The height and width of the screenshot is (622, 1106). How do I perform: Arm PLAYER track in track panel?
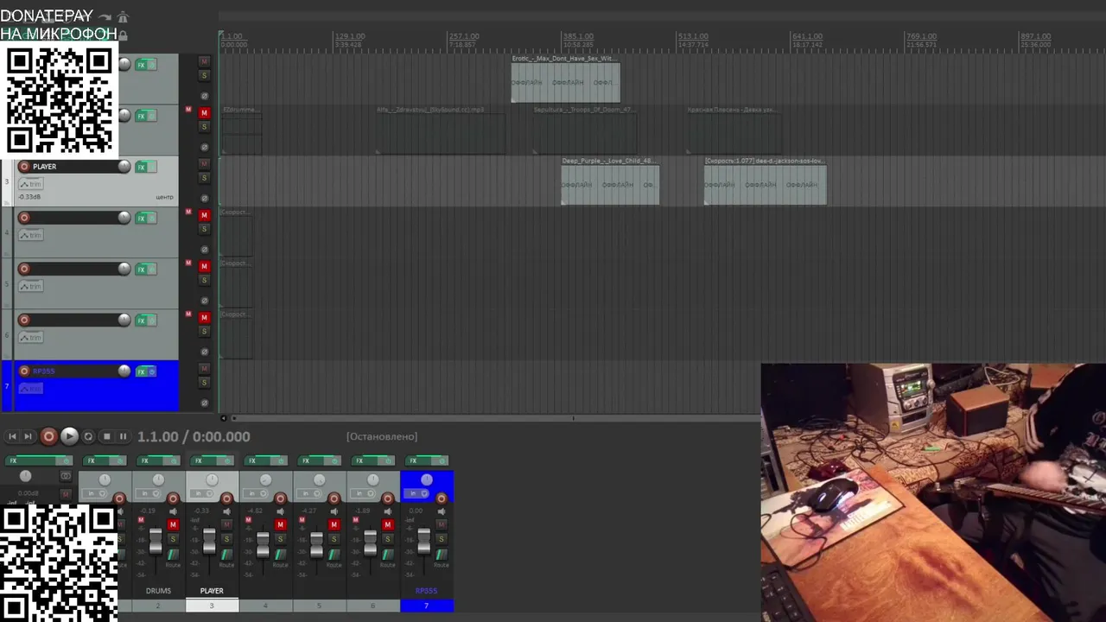(x=24, y=166)
